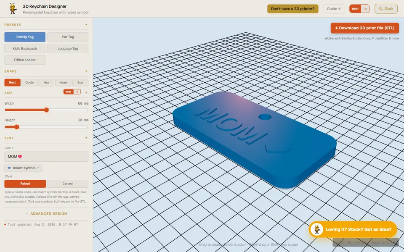Open the Loving it? Stuck? feedback bubble

pos(353,229)
